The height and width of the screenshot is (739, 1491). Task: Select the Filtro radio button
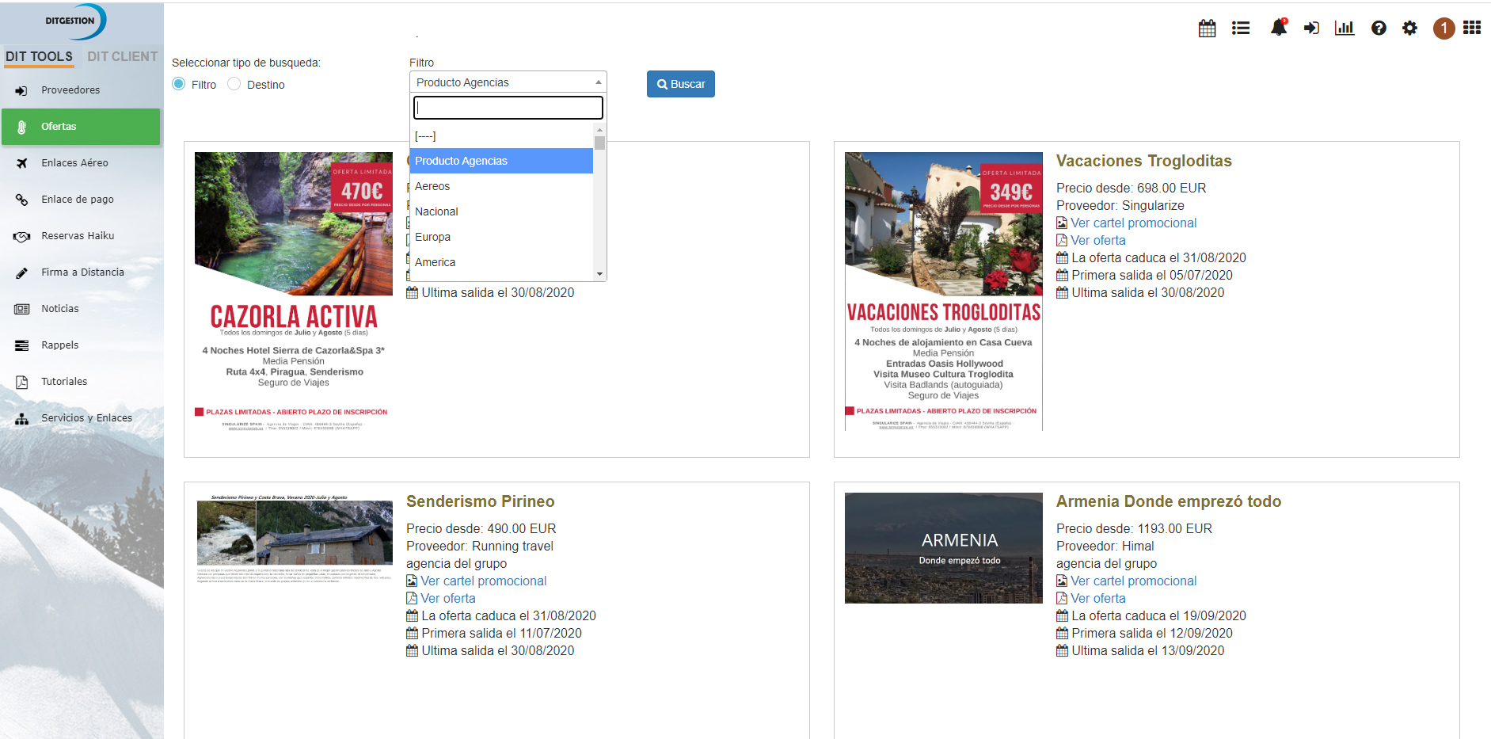click(x=179, y=84)
